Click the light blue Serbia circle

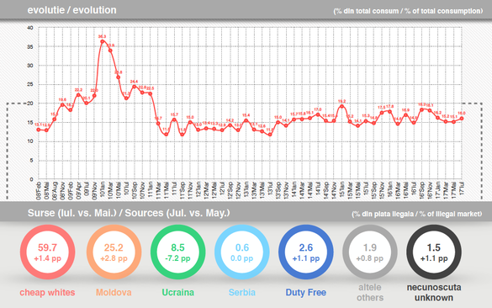[242, 252]
